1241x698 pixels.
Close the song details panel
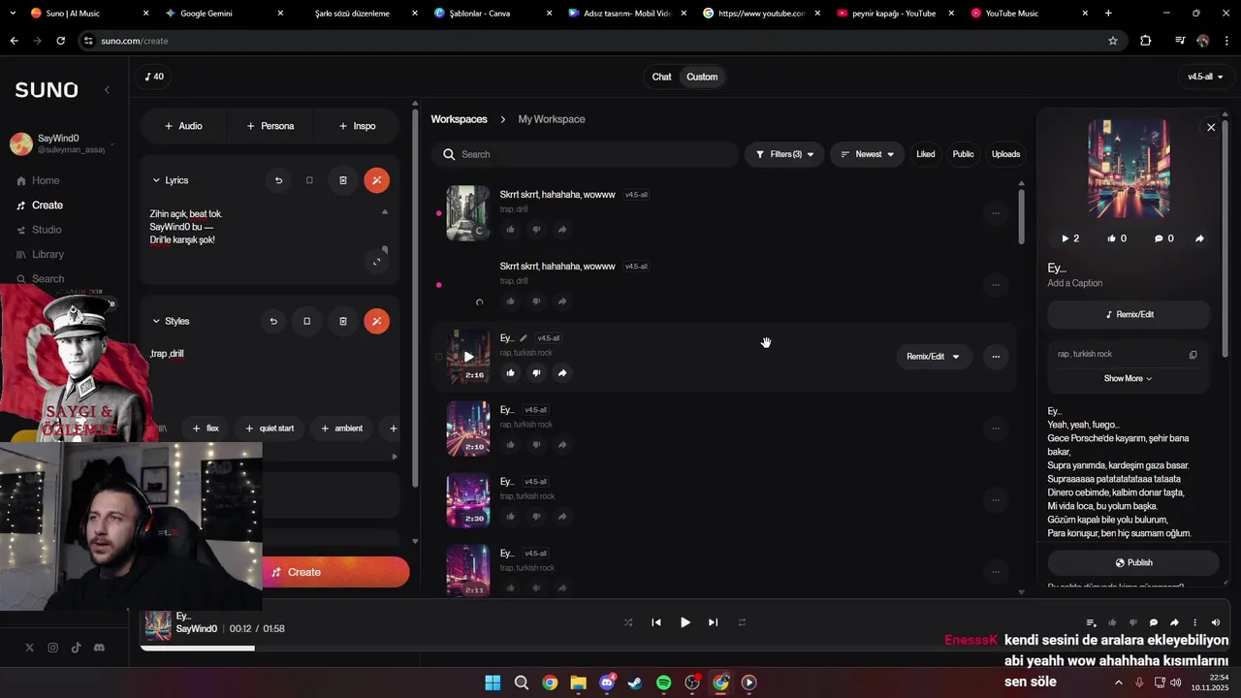coord(1211,127)
